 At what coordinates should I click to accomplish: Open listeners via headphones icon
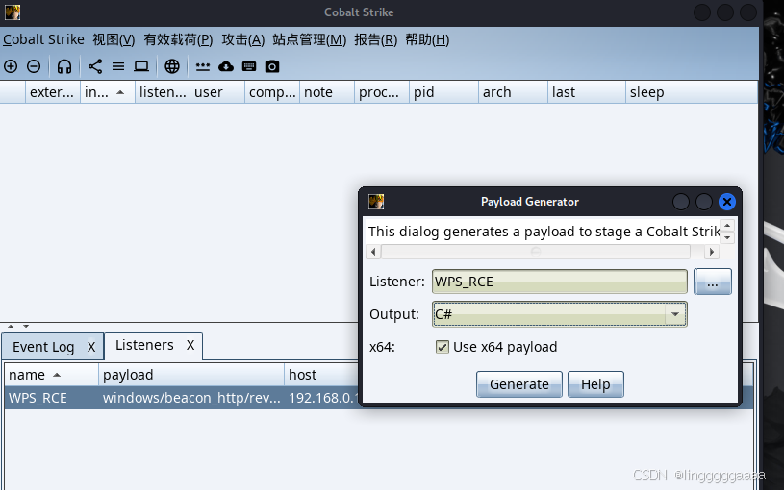pos(64,66)
